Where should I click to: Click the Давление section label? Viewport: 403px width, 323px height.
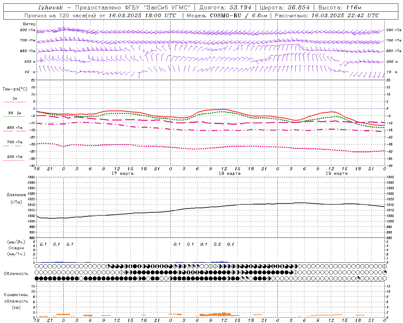point(16,195)
